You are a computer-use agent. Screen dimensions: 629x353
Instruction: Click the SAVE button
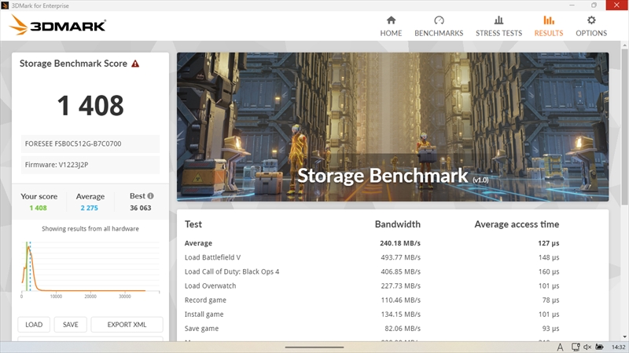pyautogui.click(x=70, y=325)
